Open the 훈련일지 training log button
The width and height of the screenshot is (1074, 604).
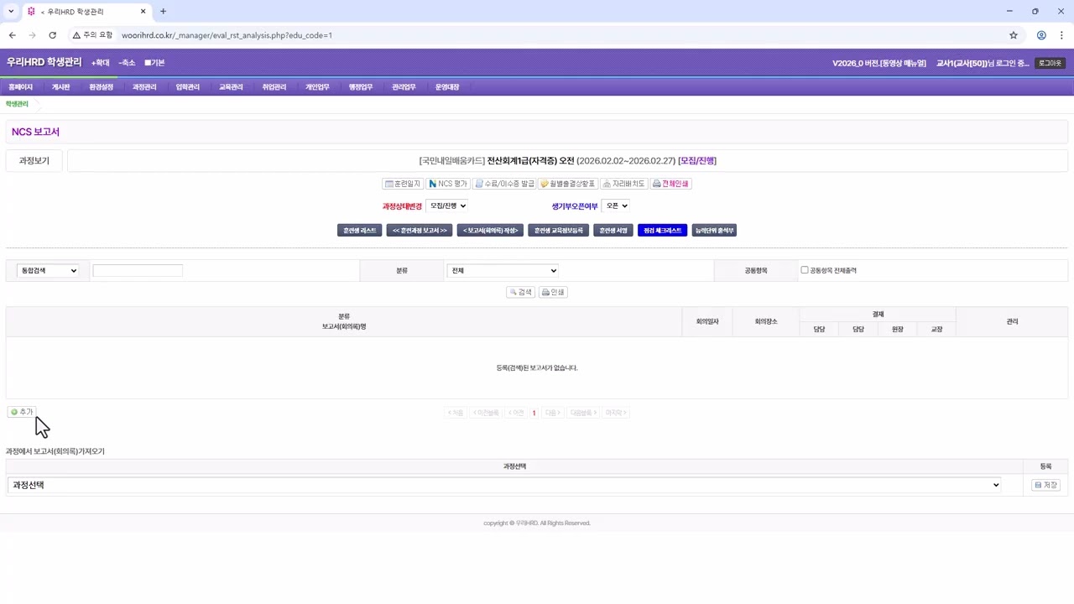(x=403, y=184)
